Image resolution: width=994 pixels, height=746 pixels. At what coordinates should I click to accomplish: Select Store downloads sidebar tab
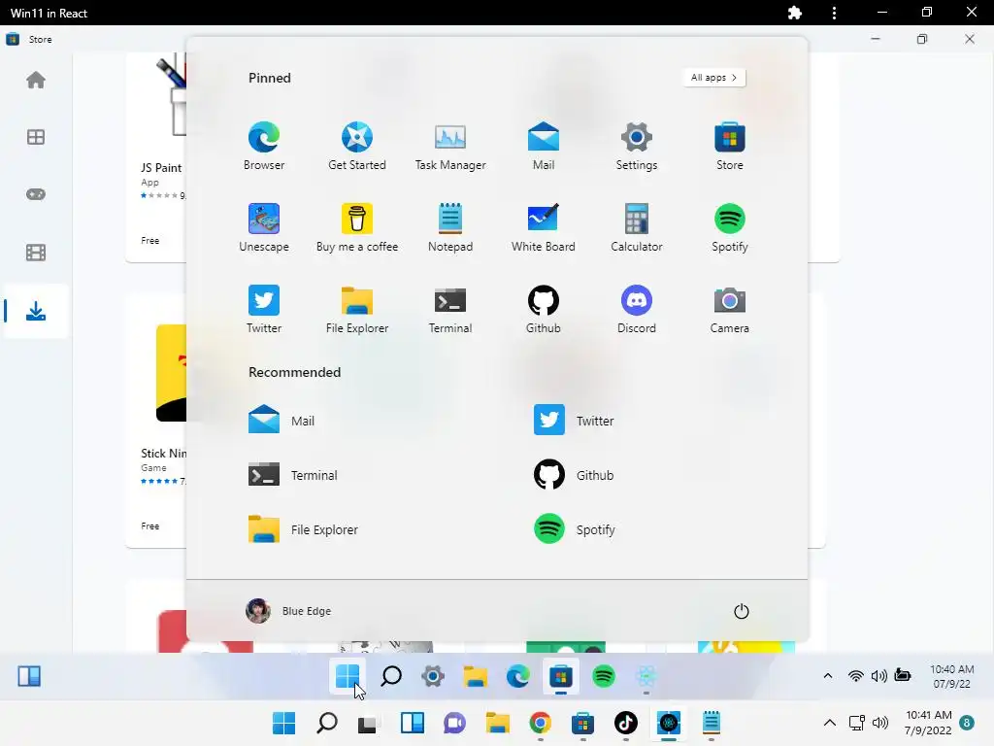tap(36, 311)
